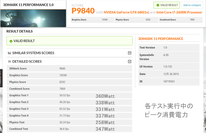Viewport: 206px width, 133px height.
Task: Click the chart icon beside Similar Systems Scores
Action: [9, 53]
